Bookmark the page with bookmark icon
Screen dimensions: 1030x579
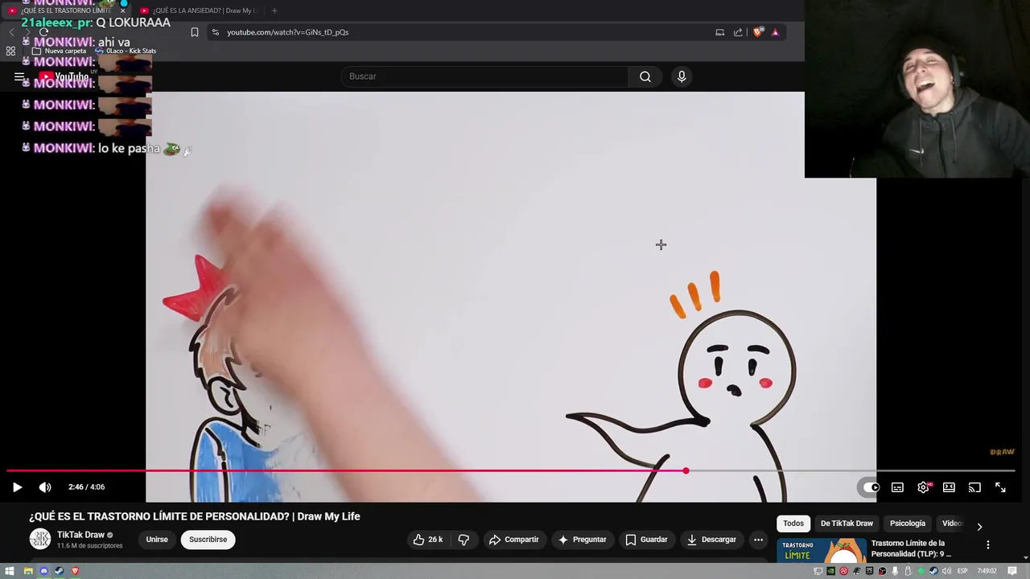tap(195, 32)
